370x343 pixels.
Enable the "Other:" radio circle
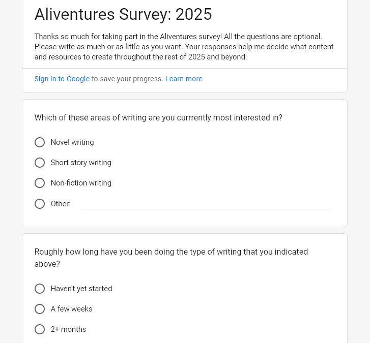pyautogui.click(x=40, y=204)
